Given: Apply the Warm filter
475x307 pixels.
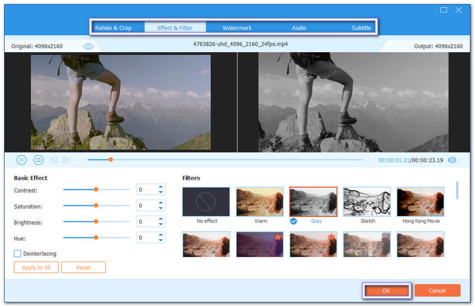Looking at the screenshot, I should point(260,201).
